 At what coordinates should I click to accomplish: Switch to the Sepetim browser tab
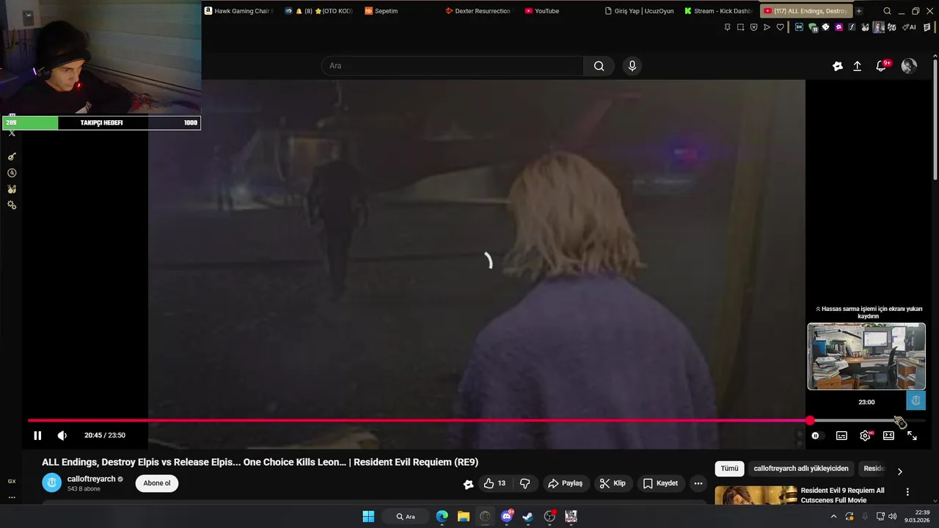pyautogui.click(x=381, y=11)
